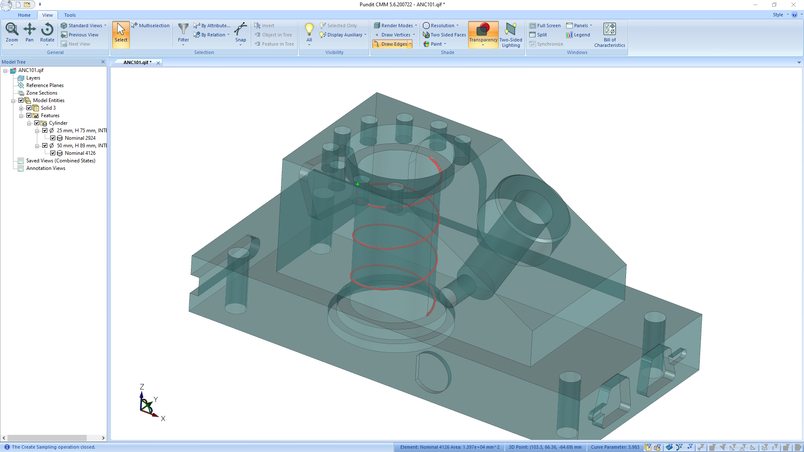Select Zone Sections tree item
804x452 pixels.
(42, 93)
